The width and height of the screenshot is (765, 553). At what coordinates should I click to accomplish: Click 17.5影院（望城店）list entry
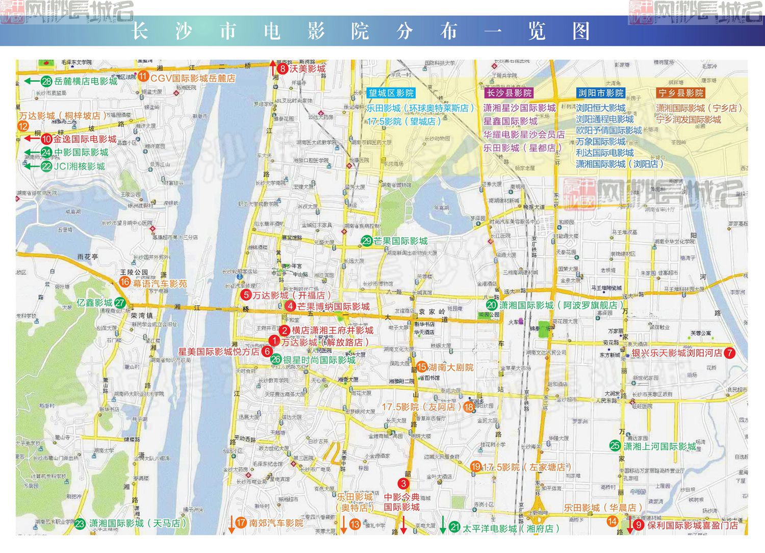404,121
